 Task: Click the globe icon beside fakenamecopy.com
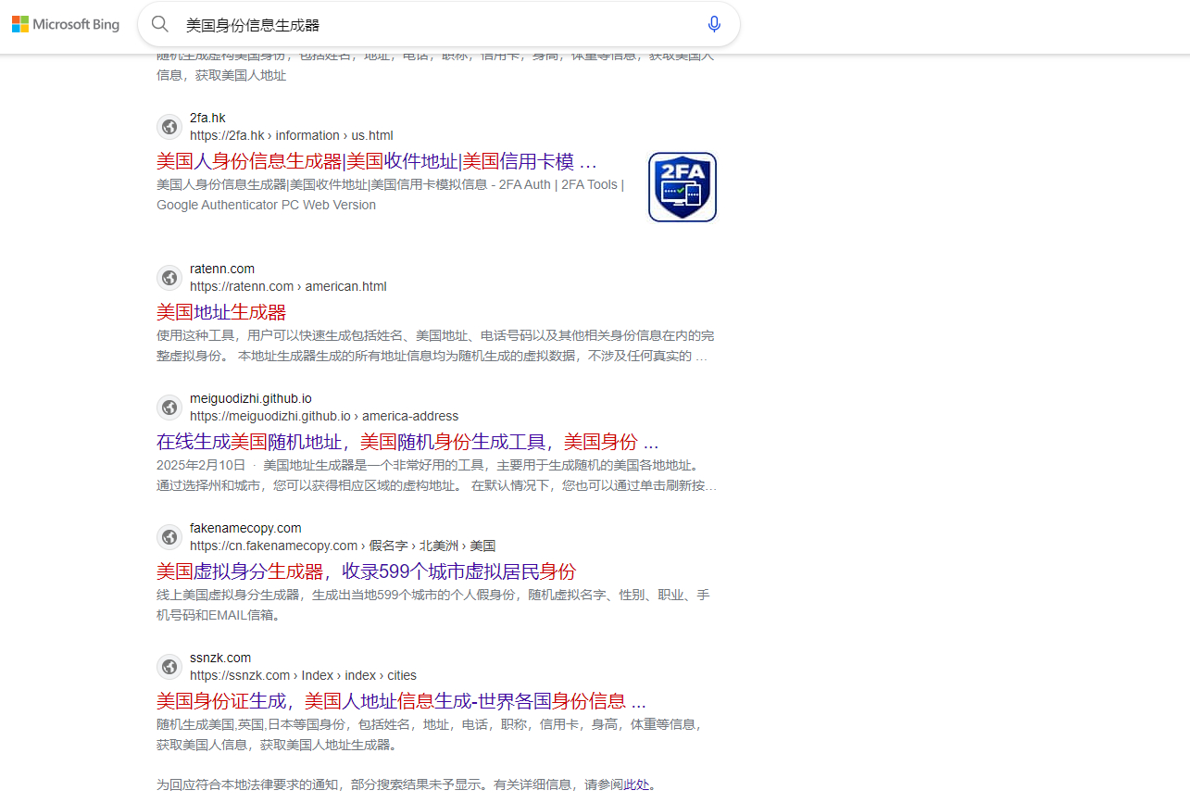(169, 537)
